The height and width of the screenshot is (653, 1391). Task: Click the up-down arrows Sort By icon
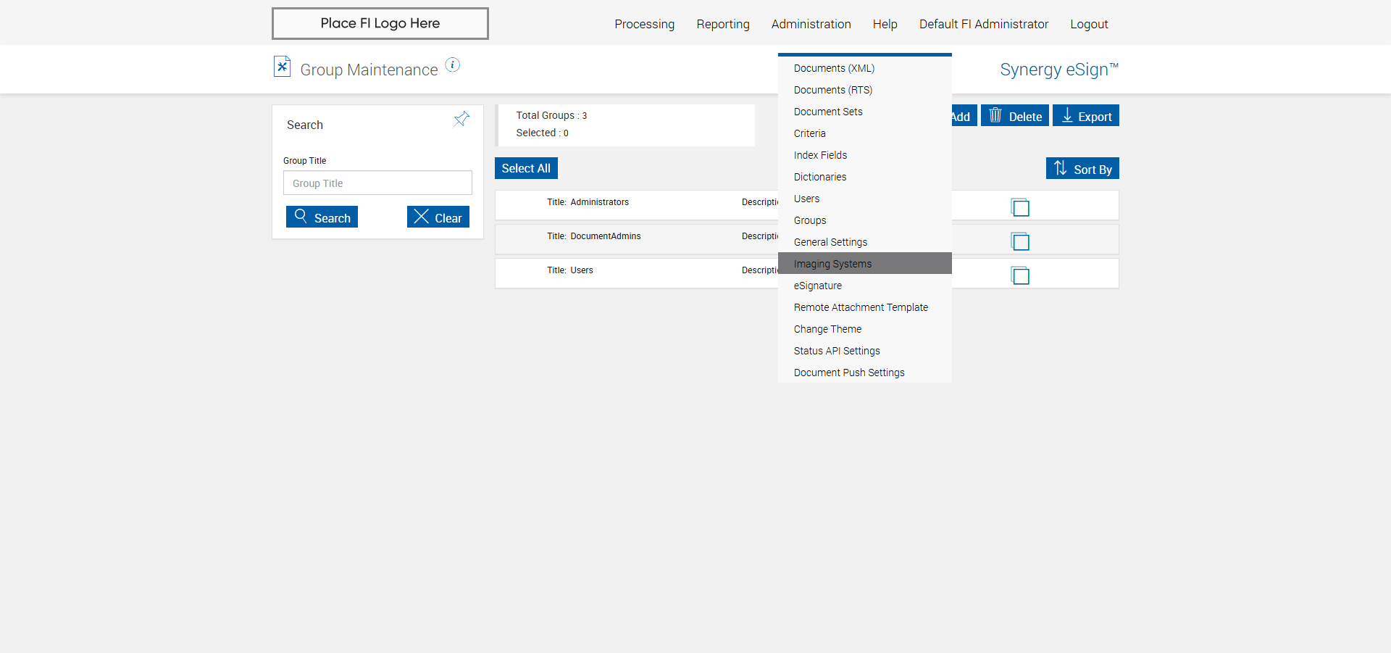[1060, 168]
